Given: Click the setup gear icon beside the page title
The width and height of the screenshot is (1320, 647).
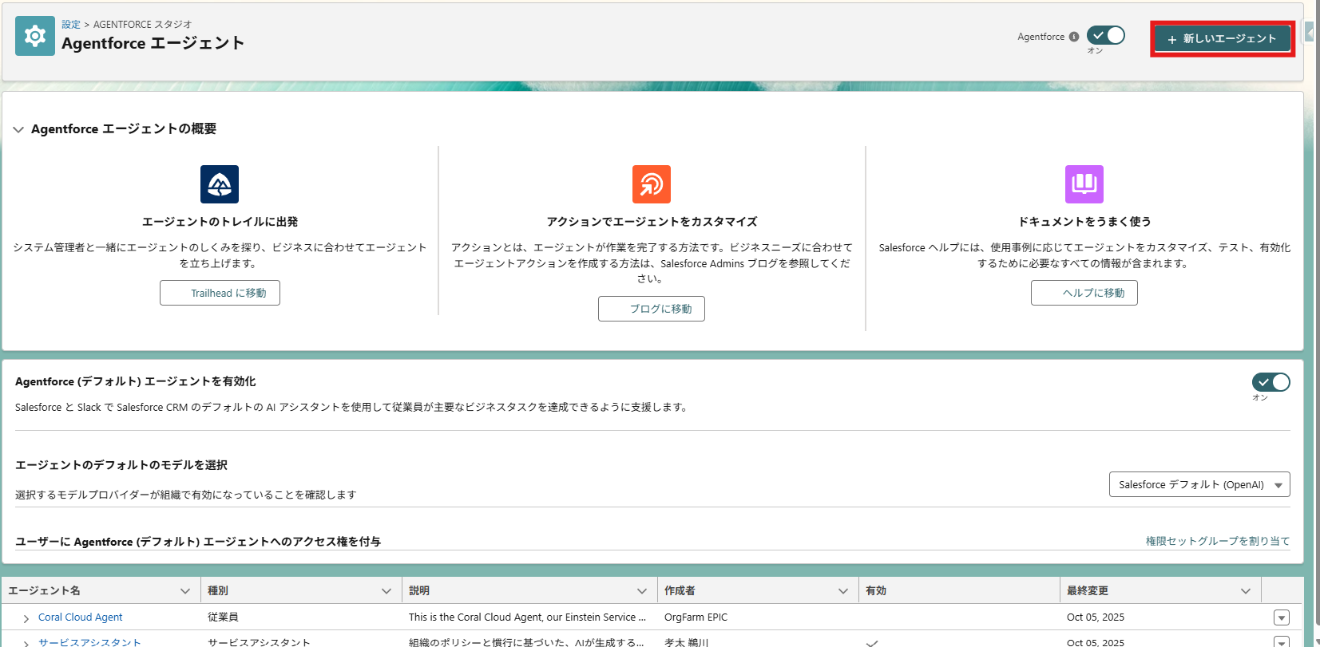Looking at the screenshot, I should (x=35, y=36).
